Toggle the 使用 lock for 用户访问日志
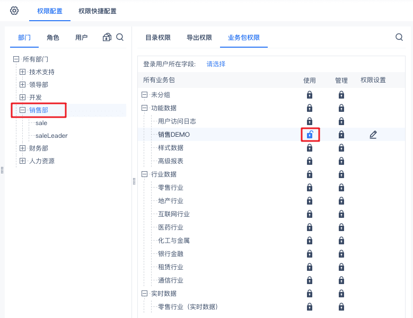 (310, 121)
